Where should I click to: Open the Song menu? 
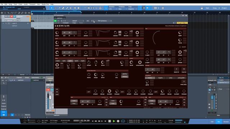(x=10, y=4)
